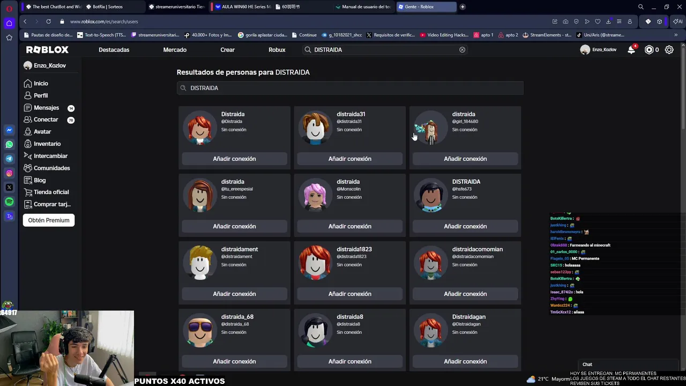Click the Conectar icon in sidebar
The height and width of the screenshot is (386, 686).
(28, 120)
